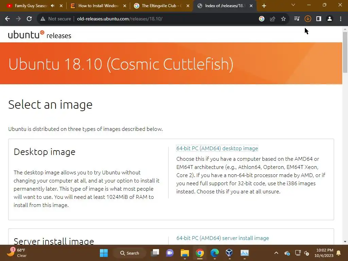This screenshot has width=348, height=261.
Task: Bookmark this tab with star icon
Action: (283, 19)
